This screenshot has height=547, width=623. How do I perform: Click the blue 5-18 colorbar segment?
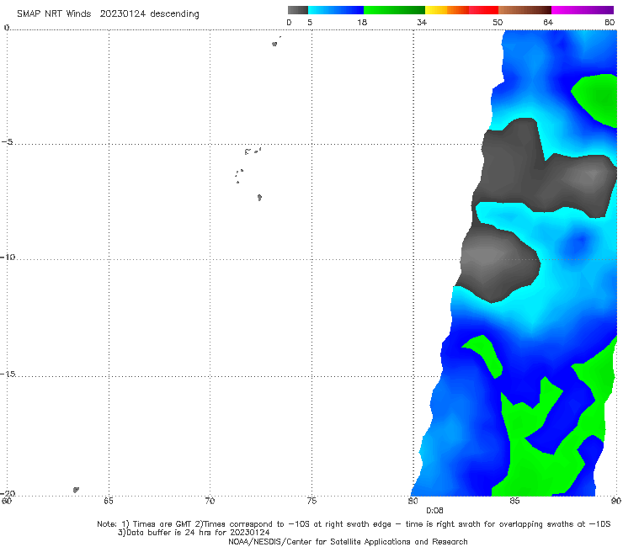(x=336, y=10)
